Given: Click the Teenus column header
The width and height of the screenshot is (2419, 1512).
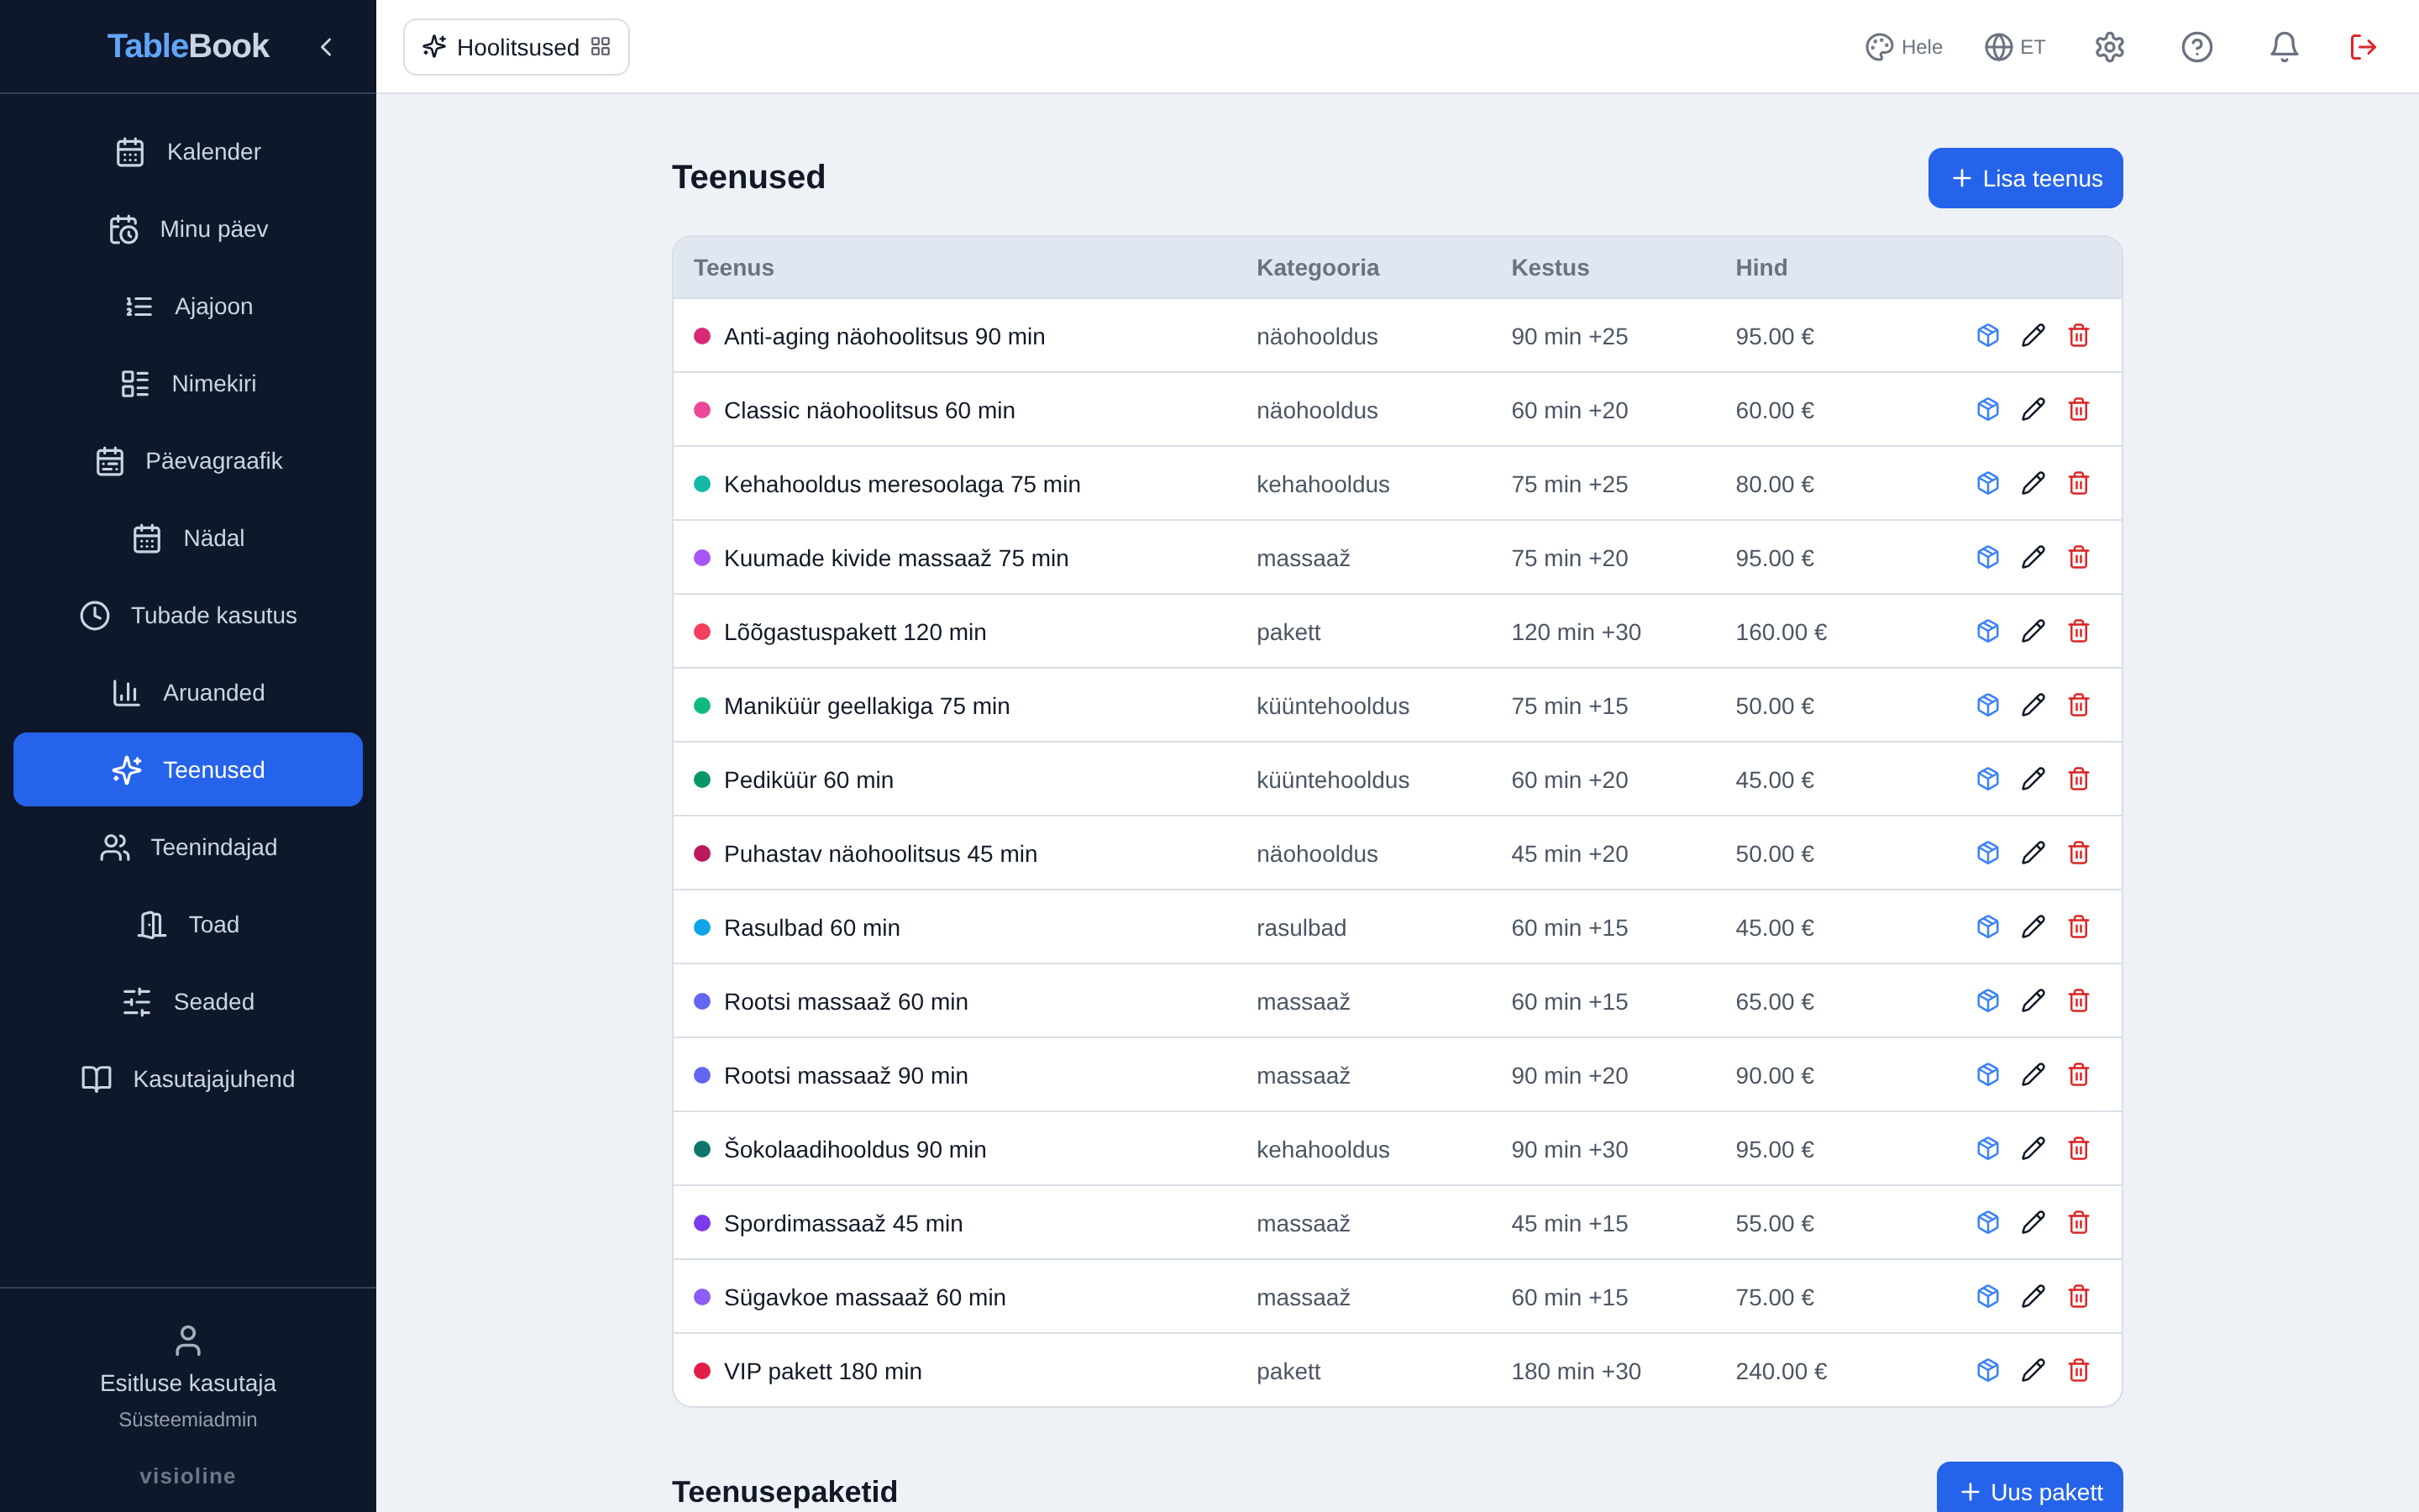Looking at the screenshot, I should tap(734, 268).
